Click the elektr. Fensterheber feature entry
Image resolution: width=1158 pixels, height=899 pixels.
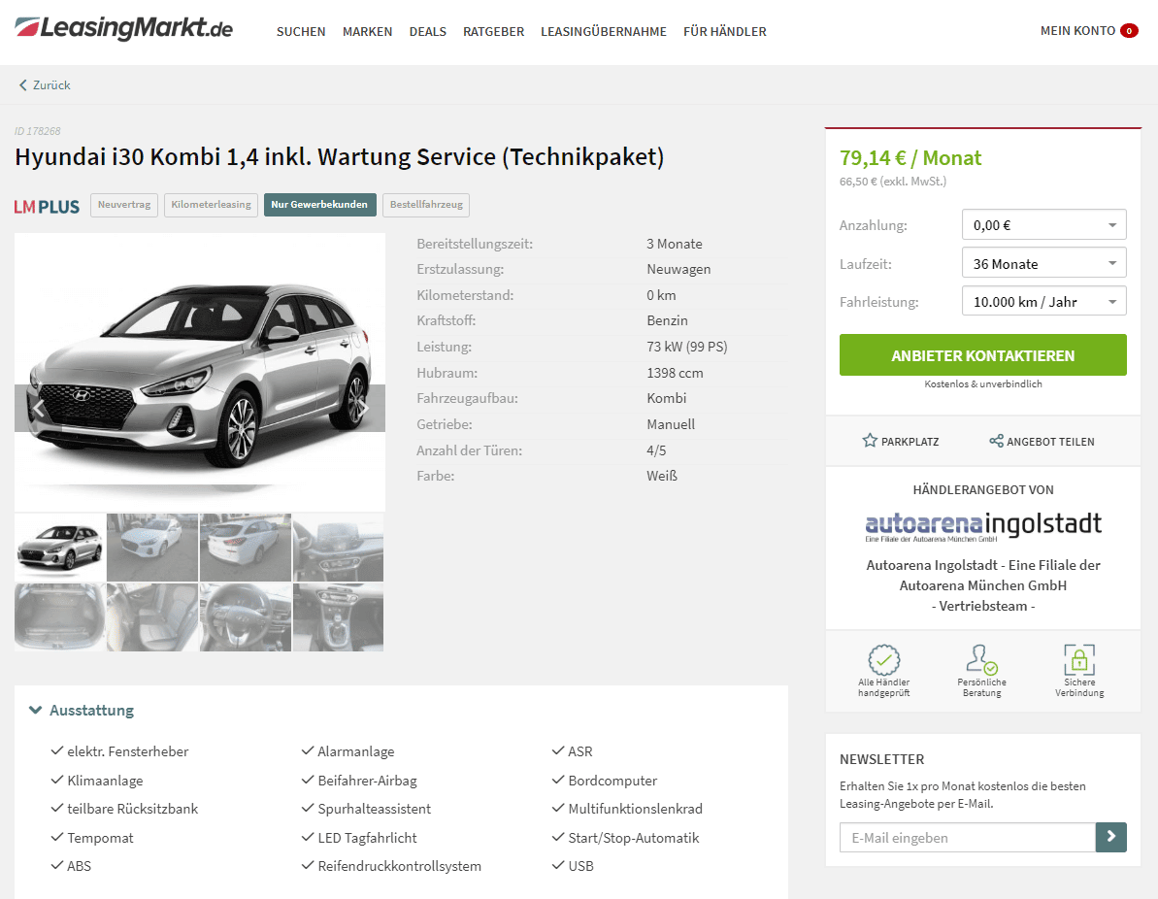coord(119,751)
